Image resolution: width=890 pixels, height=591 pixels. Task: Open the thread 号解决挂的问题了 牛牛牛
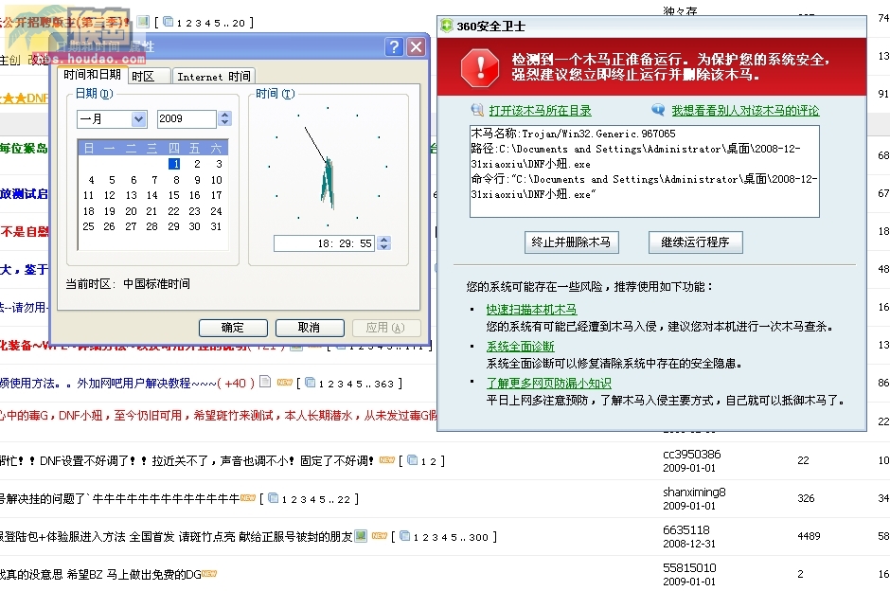[x=119, y=499]
